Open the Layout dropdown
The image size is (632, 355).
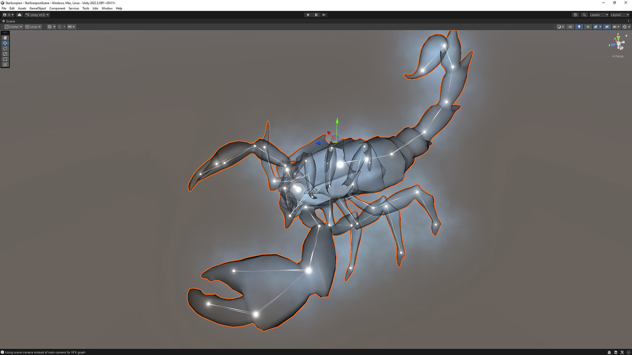click(619, 15)
